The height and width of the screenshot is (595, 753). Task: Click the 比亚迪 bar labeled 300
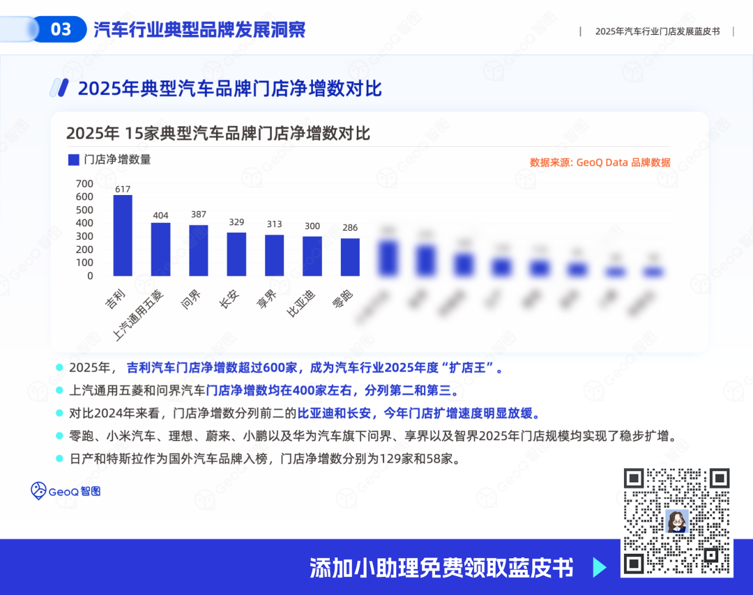tap(312, 256)
